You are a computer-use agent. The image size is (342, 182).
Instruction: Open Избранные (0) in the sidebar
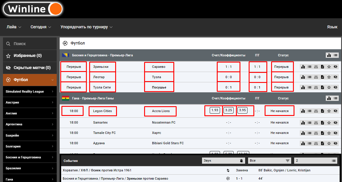(30, 55)
